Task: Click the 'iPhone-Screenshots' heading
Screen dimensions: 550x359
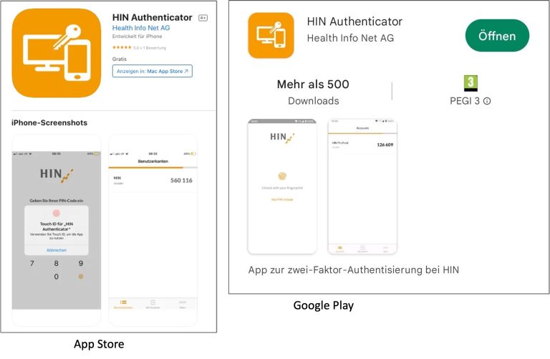Action: [49, 123]
